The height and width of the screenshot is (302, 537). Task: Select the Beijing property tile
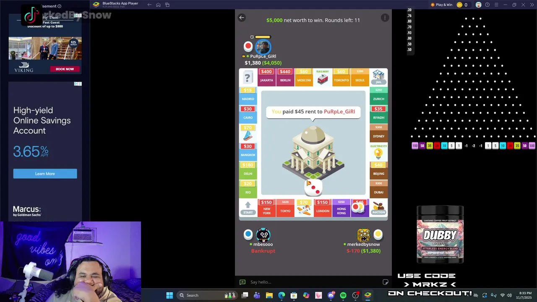378,170
